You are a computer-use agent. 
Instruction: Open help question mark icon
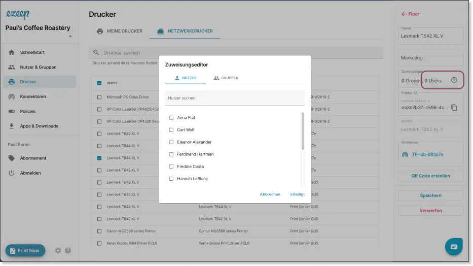point(68,250)
